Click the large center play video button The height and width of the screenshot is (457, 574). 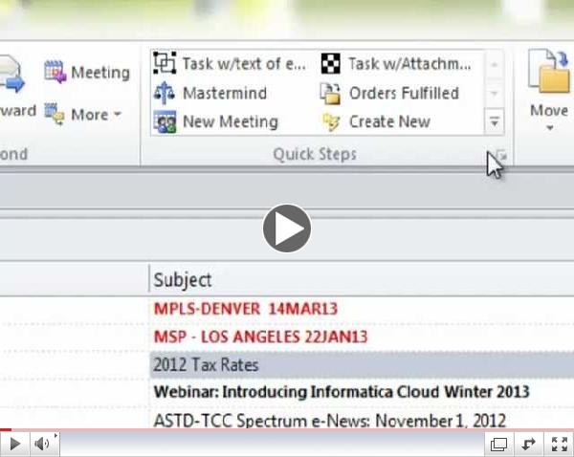(287, 228)
